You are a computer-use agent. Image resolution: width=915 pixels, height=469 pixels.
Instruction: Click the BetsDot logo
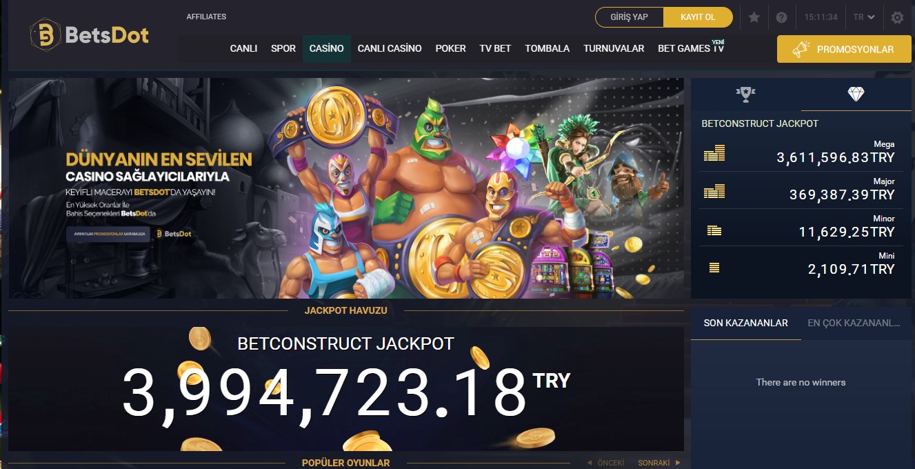click(x=90, y=34)
